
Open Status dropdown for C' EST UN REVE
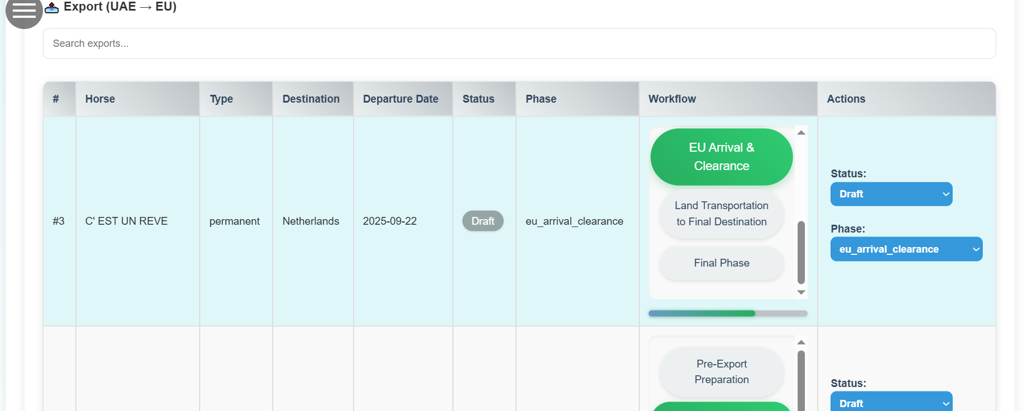coord(891,194)
